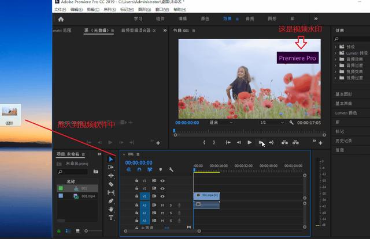Open the File menu
The width and height of the screenshot is (370, 239).
(60, 9)
